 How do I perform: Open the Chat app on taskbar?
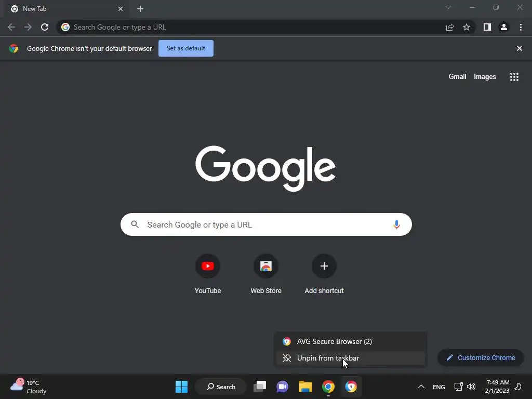(282, 387)
